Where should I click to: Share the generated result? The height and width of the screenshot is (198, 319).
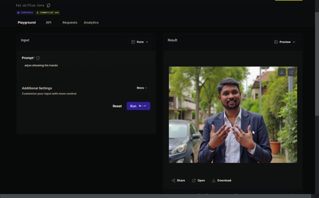(x=178, y=181)
